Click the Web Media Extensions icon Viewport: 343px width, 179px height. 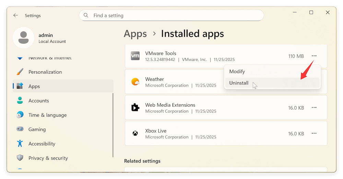[x=135, y=107]
